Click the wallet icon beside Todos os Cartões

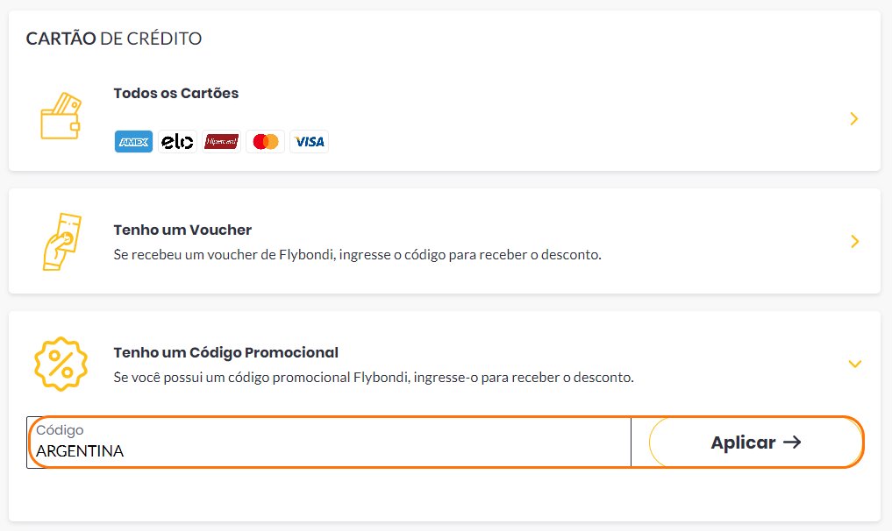[61, 116]
